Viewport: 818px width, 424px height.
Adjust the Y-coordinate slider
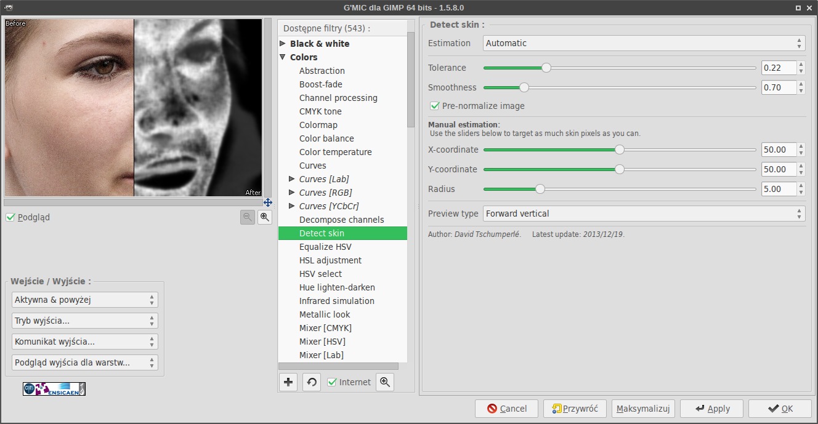click(620, 169)
